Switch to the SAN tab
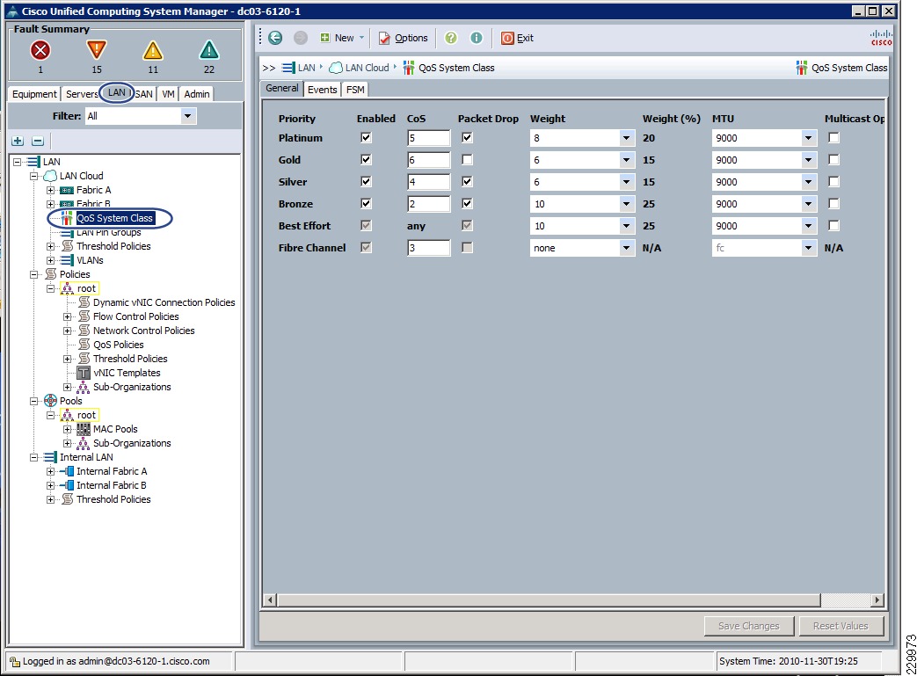 pos(144,94)
